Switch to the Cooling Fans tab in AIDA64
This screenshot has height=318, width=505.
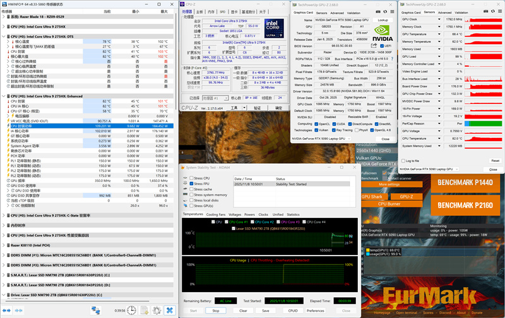216,215
